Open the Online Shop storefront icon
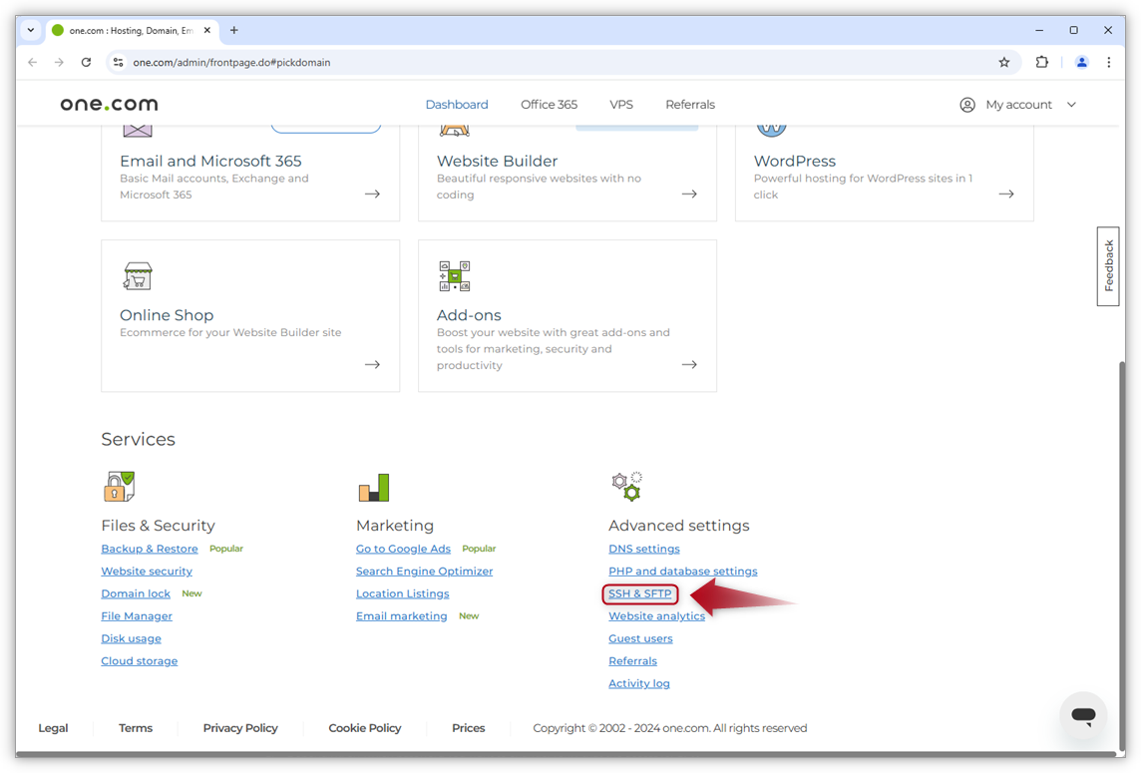Image resolution: width=1141 pixels, height=773 pixels. pos(138,276)
